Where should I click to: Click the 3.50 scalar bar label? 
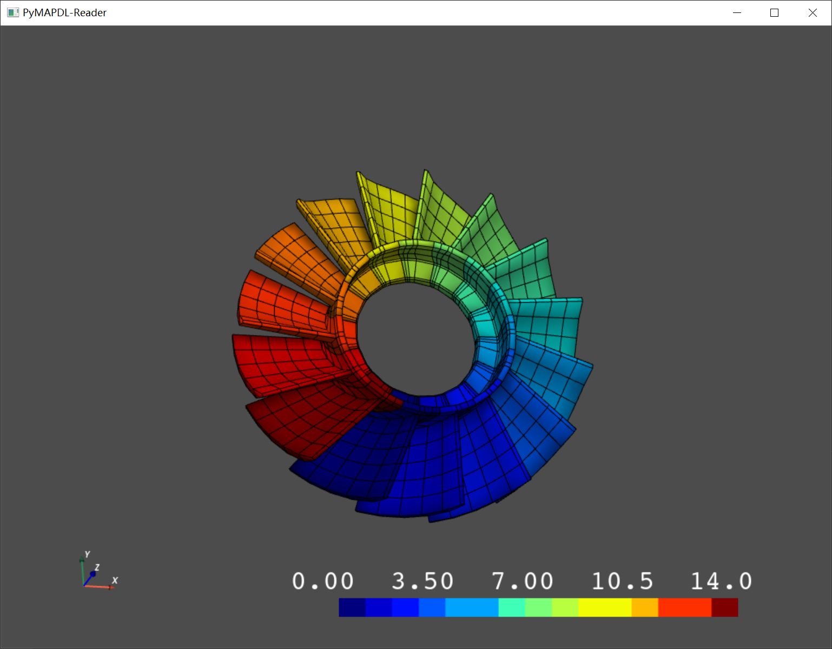point(422,581)
